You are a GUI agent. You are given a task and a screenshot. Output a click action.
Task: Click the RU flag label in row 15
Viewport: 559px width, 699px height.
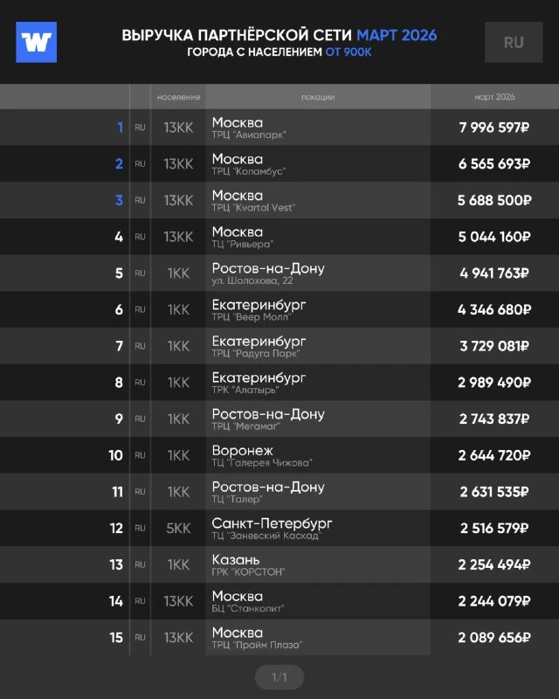140,638
